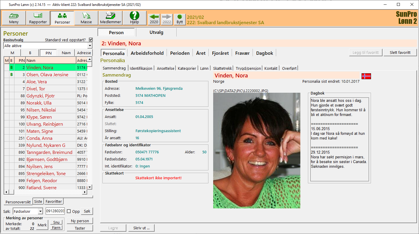Viewport: 419px width, 234px height.
Task: Go to previous year 2020 arrow
Action: (154, 19)
